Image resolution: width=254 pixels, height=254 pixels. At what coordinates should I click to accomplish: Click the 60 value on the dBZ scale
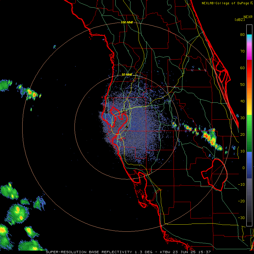click(x=242, y=68)
